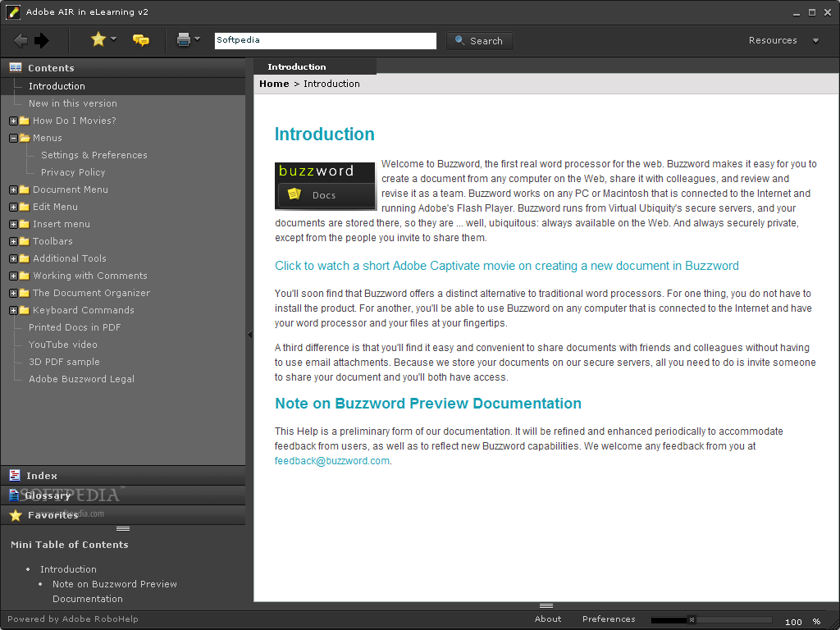
Task: Click the Mini Table of Contents resize grip
Action: coord(123,529)
